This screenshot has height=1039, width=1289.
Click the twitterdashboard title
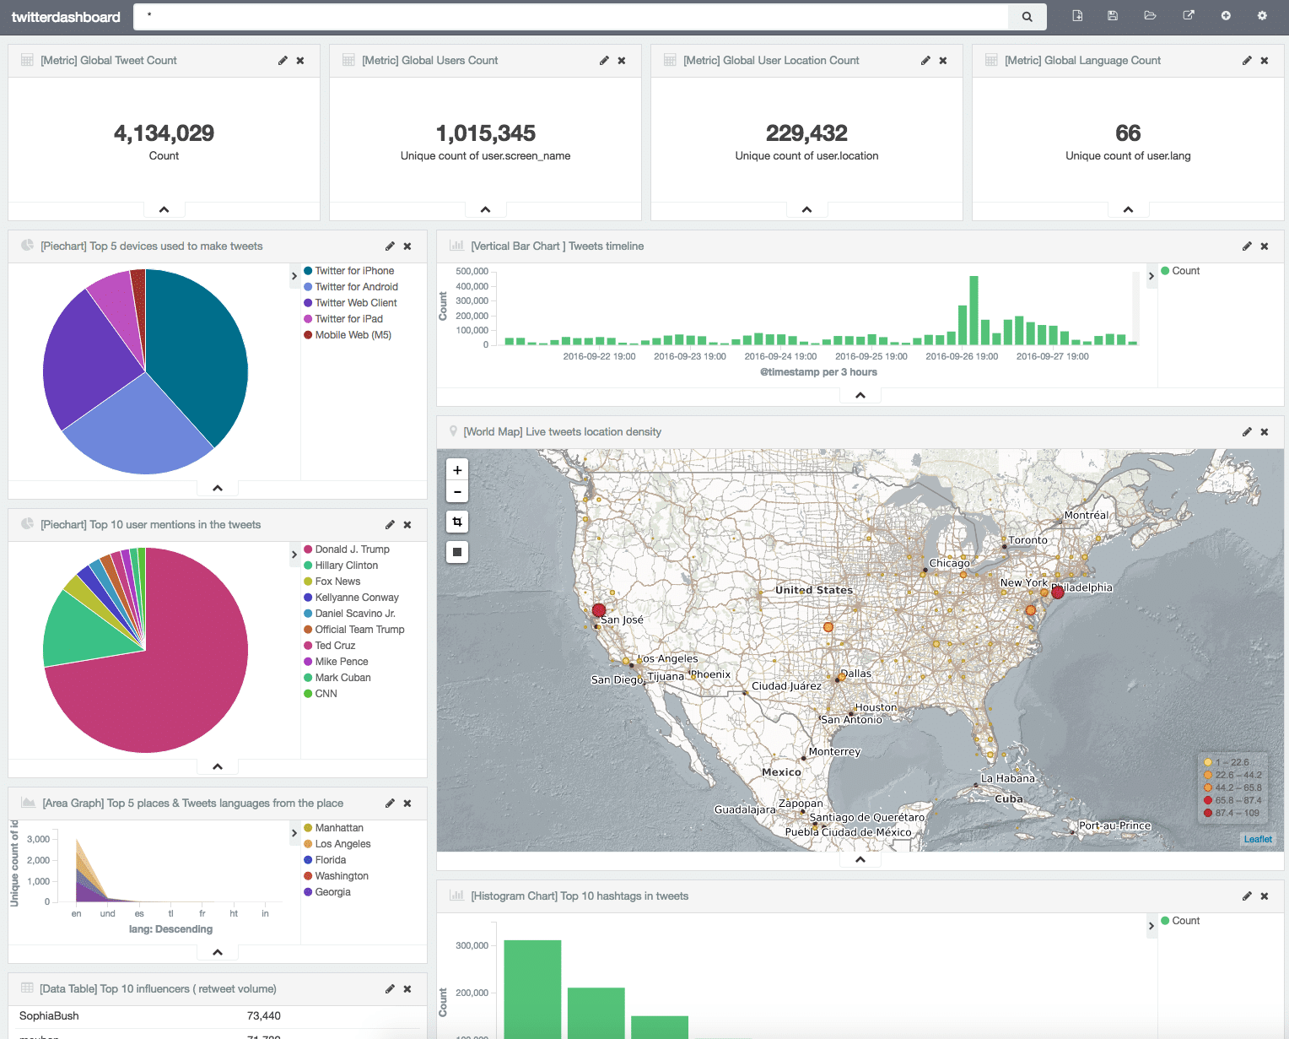tap(66, 17)
